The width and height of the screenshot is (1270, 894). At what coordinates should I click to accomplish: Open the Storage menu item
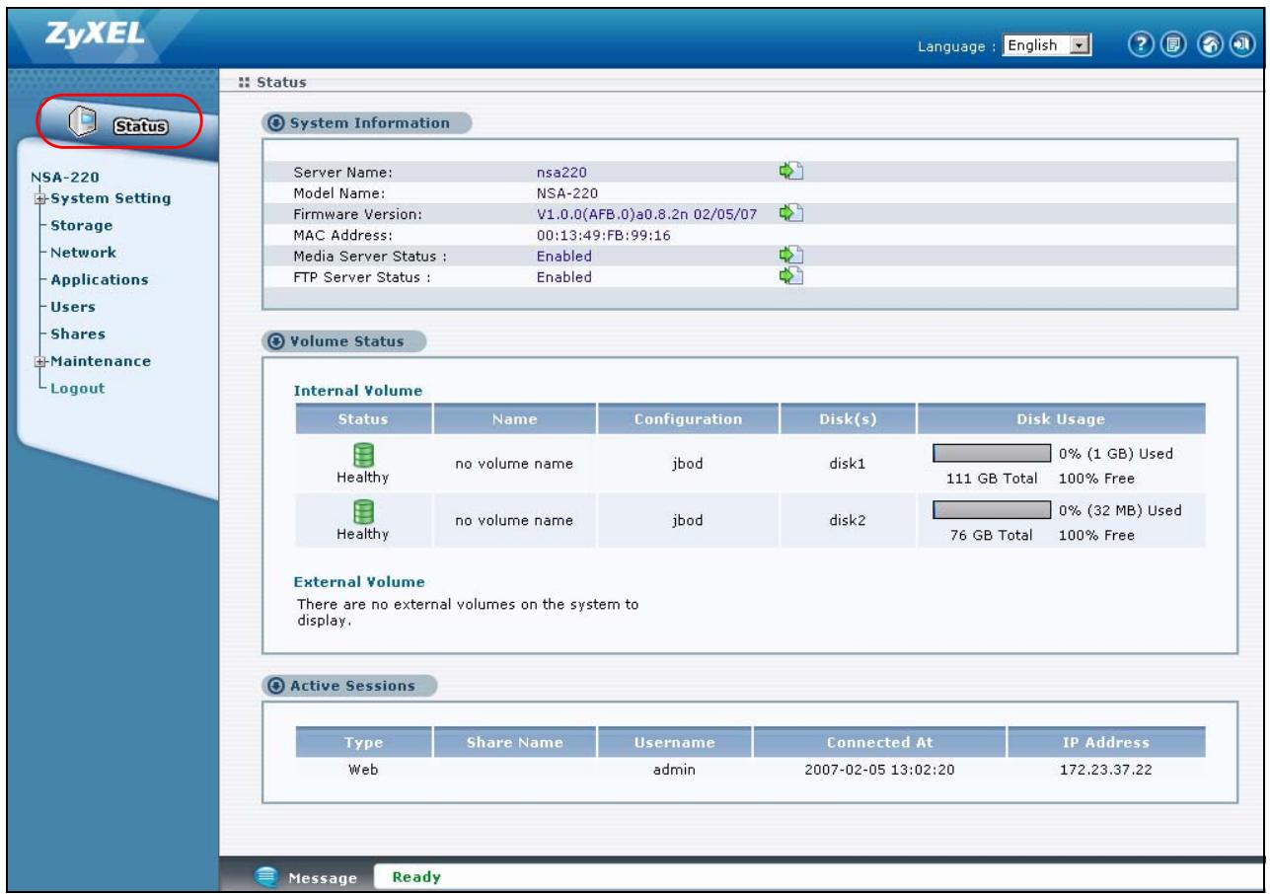point(81,225)
